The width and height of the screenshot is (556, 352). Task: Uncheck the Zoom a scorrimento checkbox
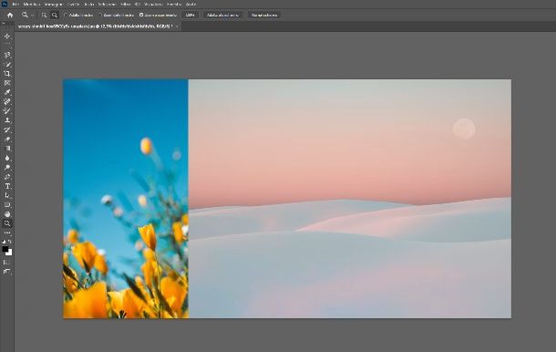(141, 15)
